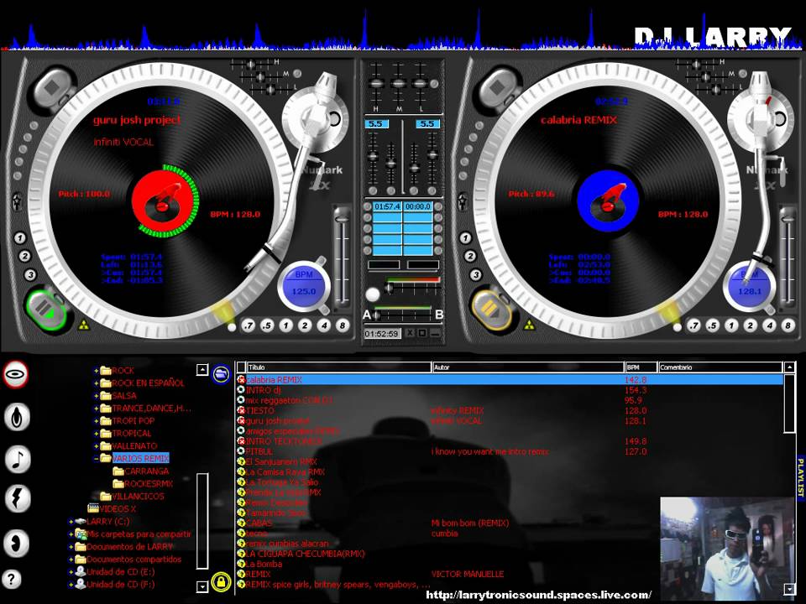
Task: Click the square button beside the timer
Action: 422,333
